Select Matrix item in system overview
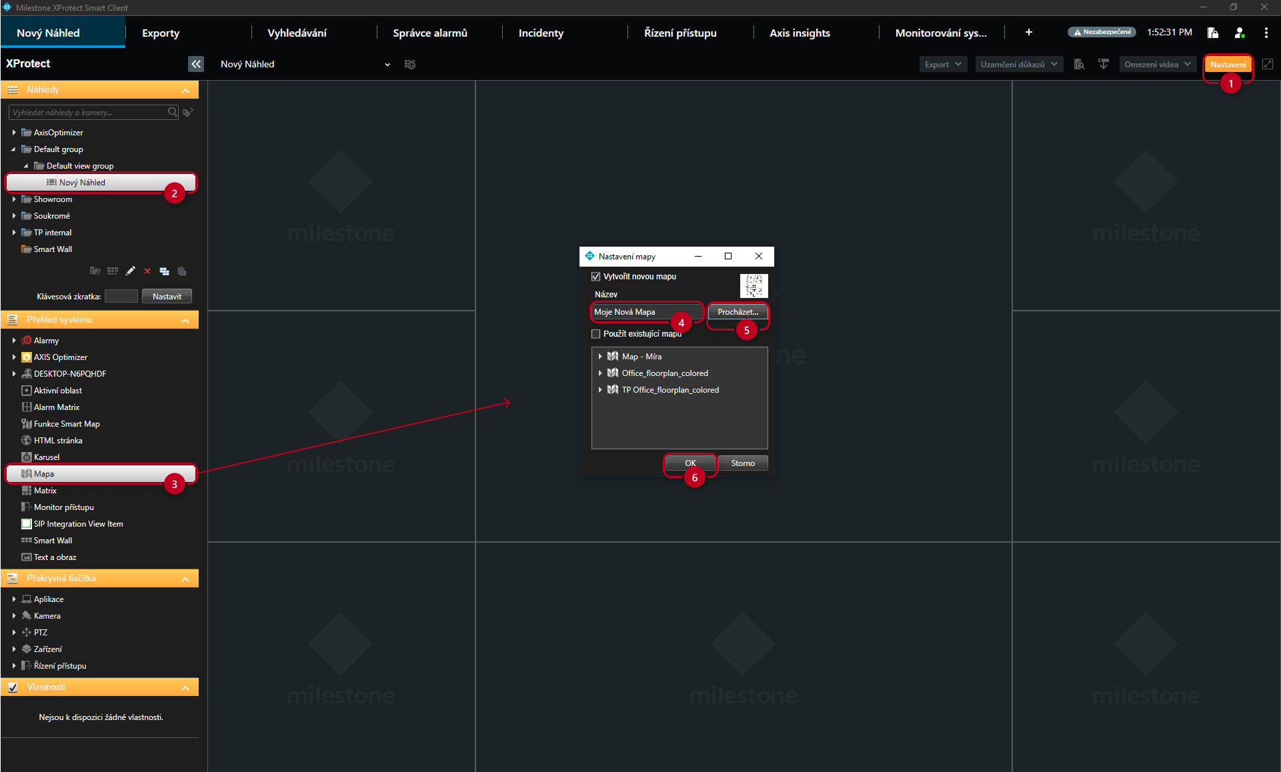Screen dimensions: 1281x772 point(45,491)
